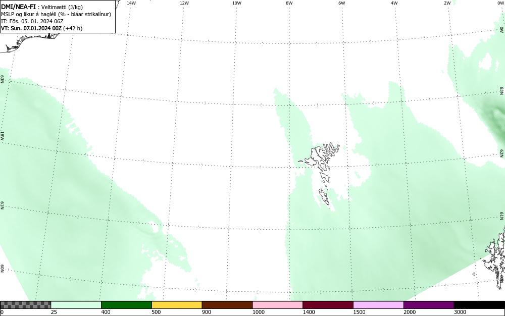
Task: Click the yellow 500–900 legend swatch
Action: coord(177,305)
